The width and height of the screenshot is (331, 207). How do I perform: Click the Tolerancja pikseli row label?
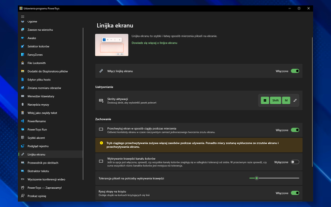coord(131,178)
